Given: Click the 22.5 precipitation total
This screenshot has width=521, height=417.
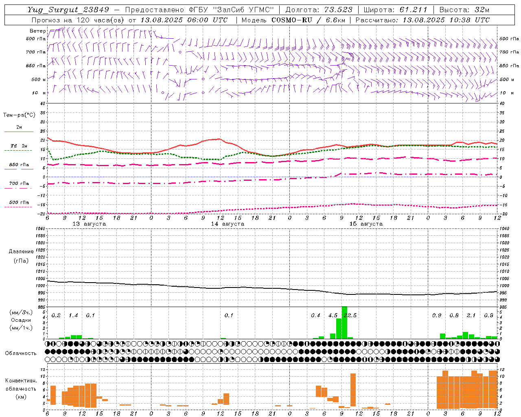Looking at the screenshot, I should coord(350,316).
